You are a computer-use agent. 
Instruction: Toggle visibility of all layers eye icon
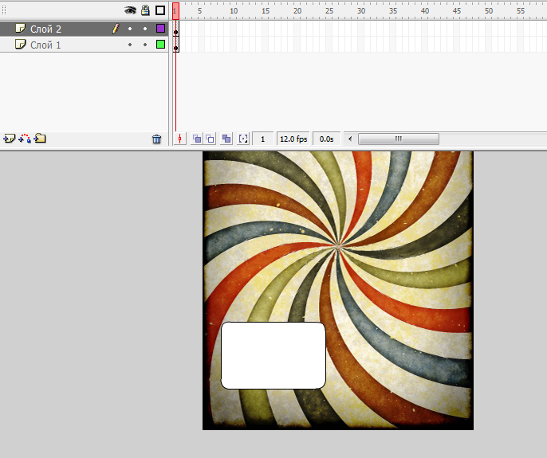[130, 10]
